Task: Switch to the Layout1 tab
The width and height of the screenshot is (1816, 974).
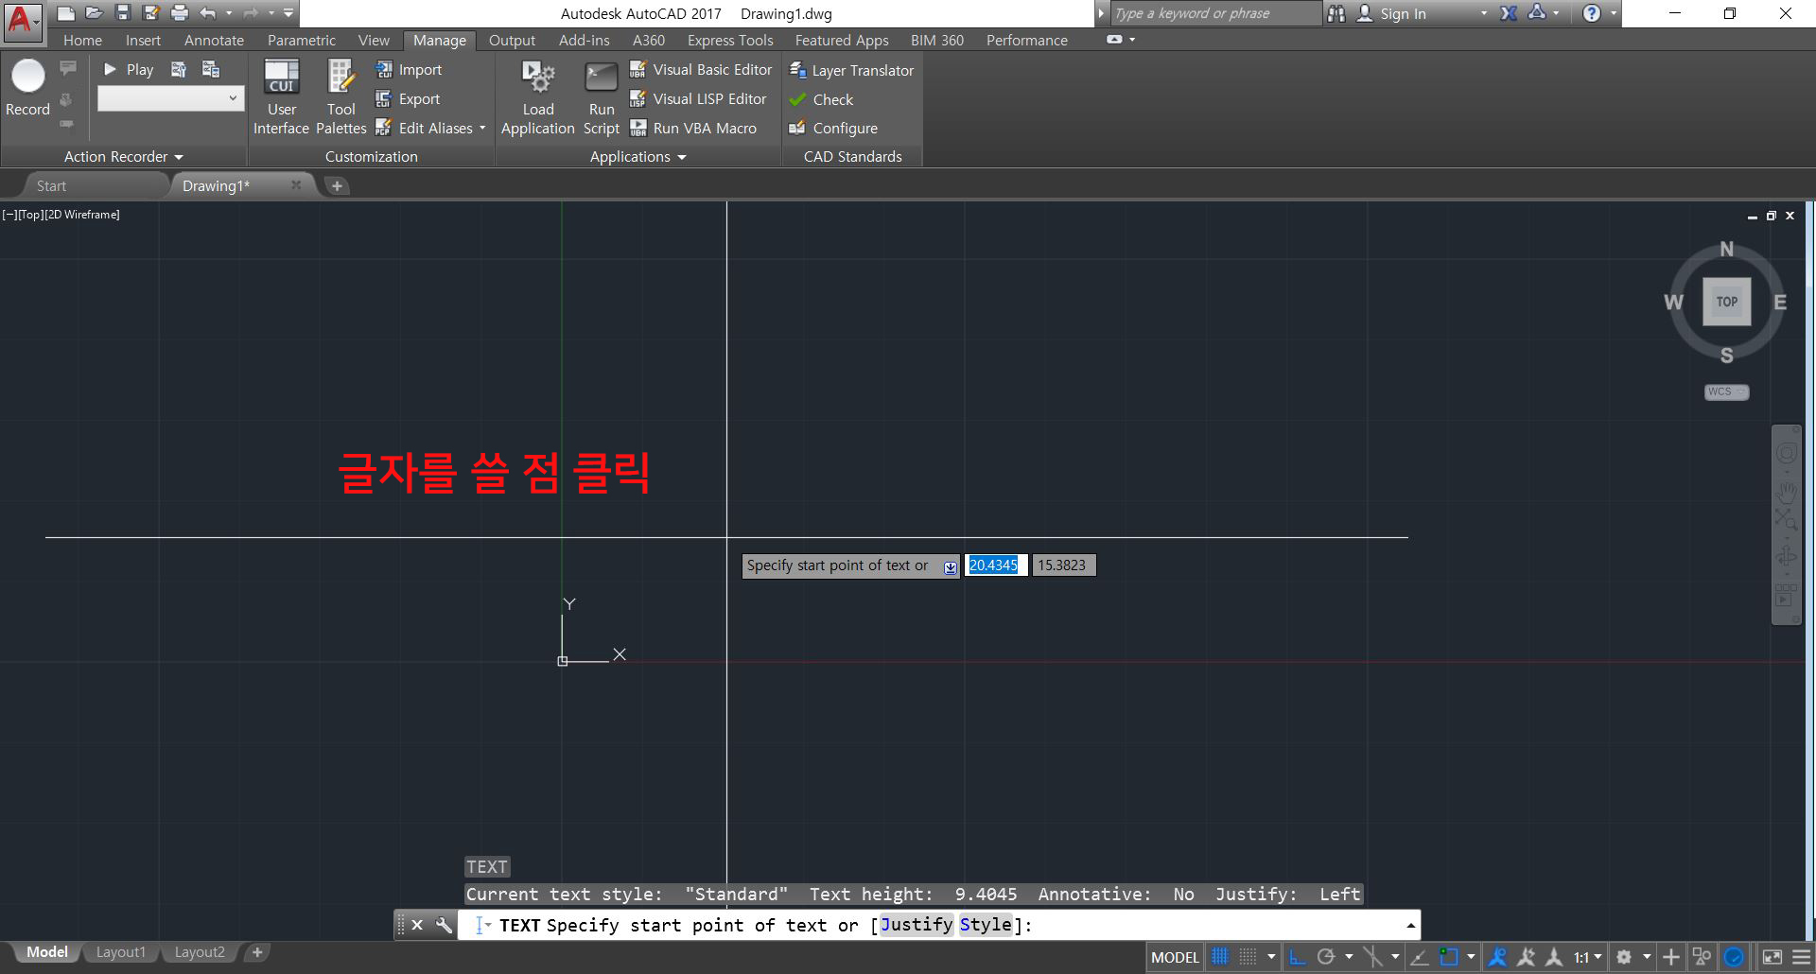Action: tap(121, 952)
